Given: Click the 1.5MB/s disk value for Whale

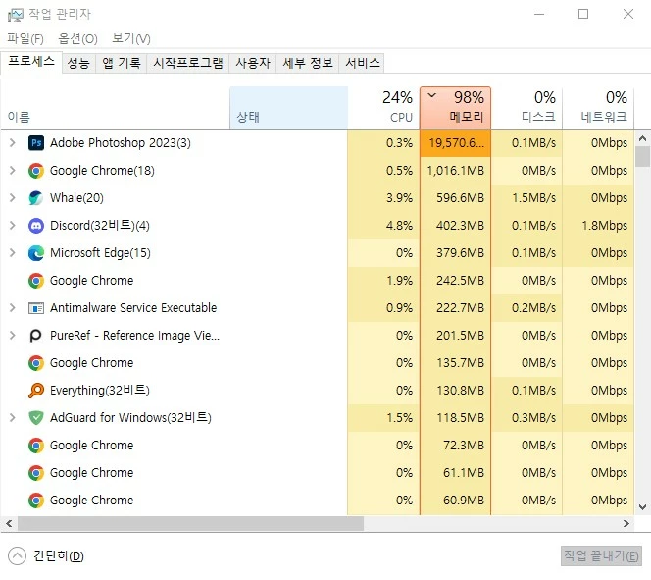Looking at the screenshot, I should pyautogui.click(x=534, y=198).
